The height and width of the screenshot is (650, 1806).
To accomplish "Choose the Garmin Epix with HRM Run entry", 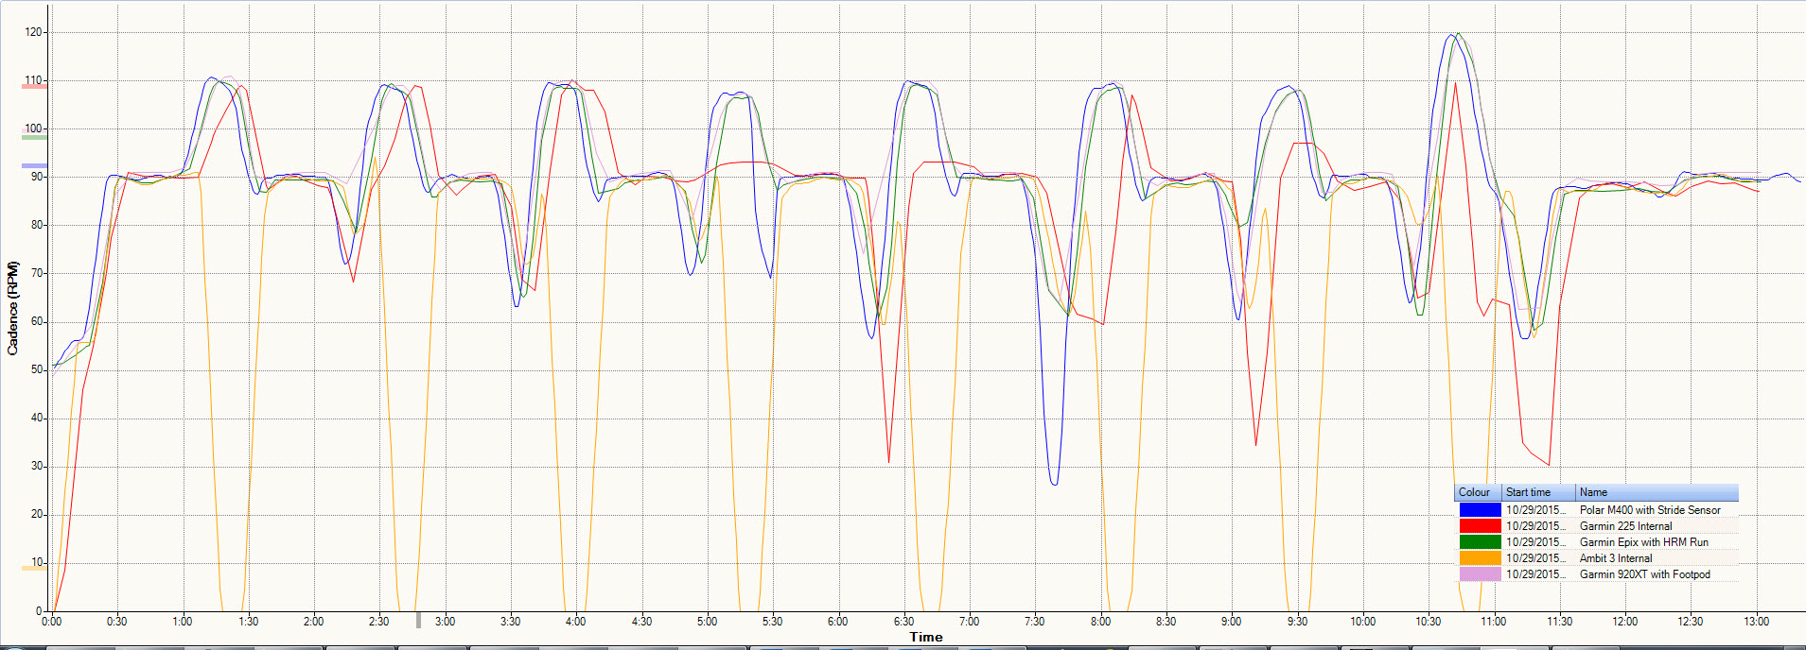I will point(1643,542).
